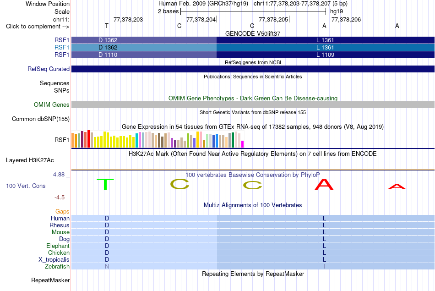
Task: Click the Sequences track label
Action: (x=54, y=83)
